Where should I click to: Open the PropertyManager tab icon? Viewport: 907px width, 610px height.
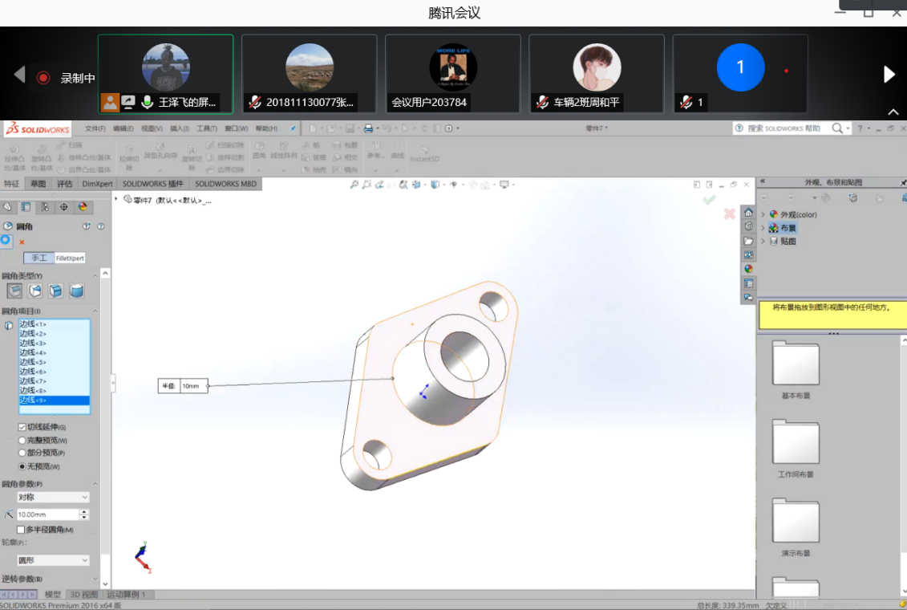point(26,207)
